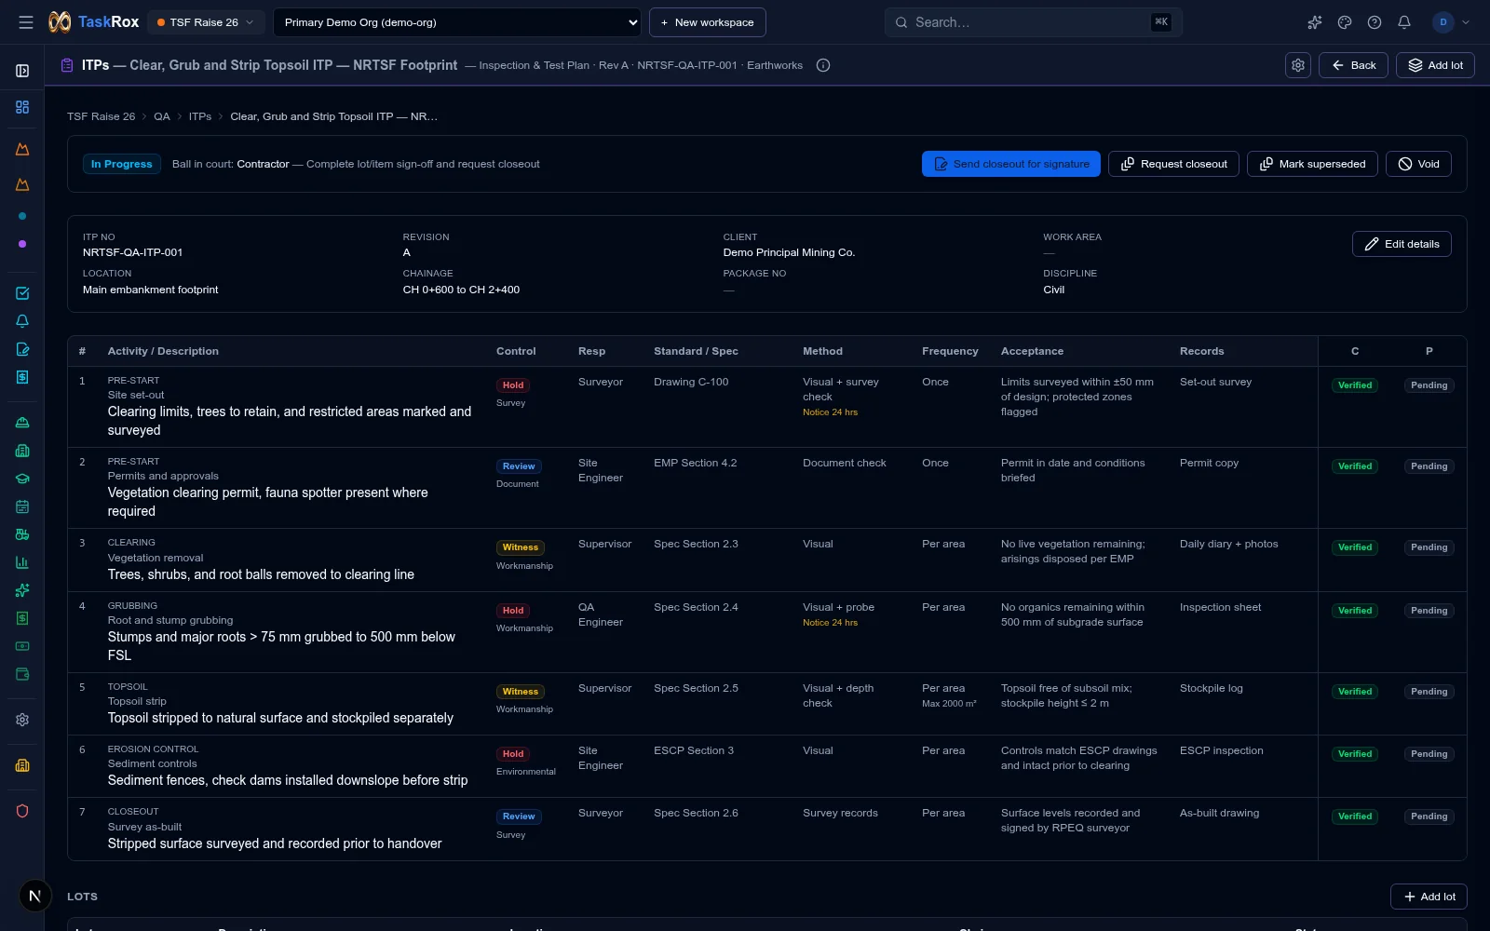Click the info icon beside Earthworks
Screen dimensions: 1490x931
click(x=823, y=65)
